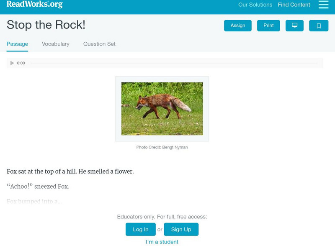Open the Our Solutions menu
Viewport: 335px width, 246px height.
[255, 5]
